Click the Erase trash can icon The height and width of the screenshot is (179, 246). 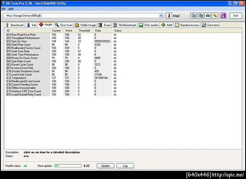[100, 25]
